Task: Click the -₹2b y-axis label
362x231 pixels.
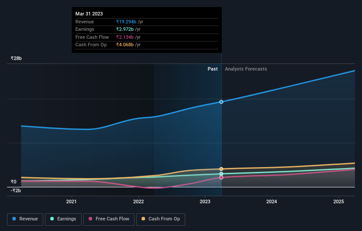Action: pos(16,190)
